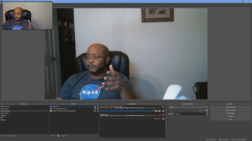Open source properties gear icon

pos(59,136)
